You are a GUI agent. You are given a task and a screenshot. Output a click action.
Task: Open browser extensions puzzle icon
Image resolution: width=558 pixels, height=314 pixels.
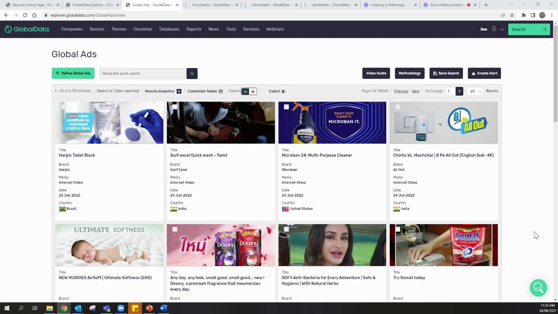(524, 15)
